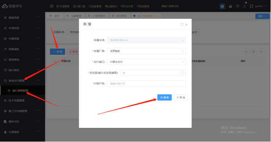Expand 大屏报表 sidebar menu
The width and height of the screenshot is (271, 142).
tap(22, 132)
